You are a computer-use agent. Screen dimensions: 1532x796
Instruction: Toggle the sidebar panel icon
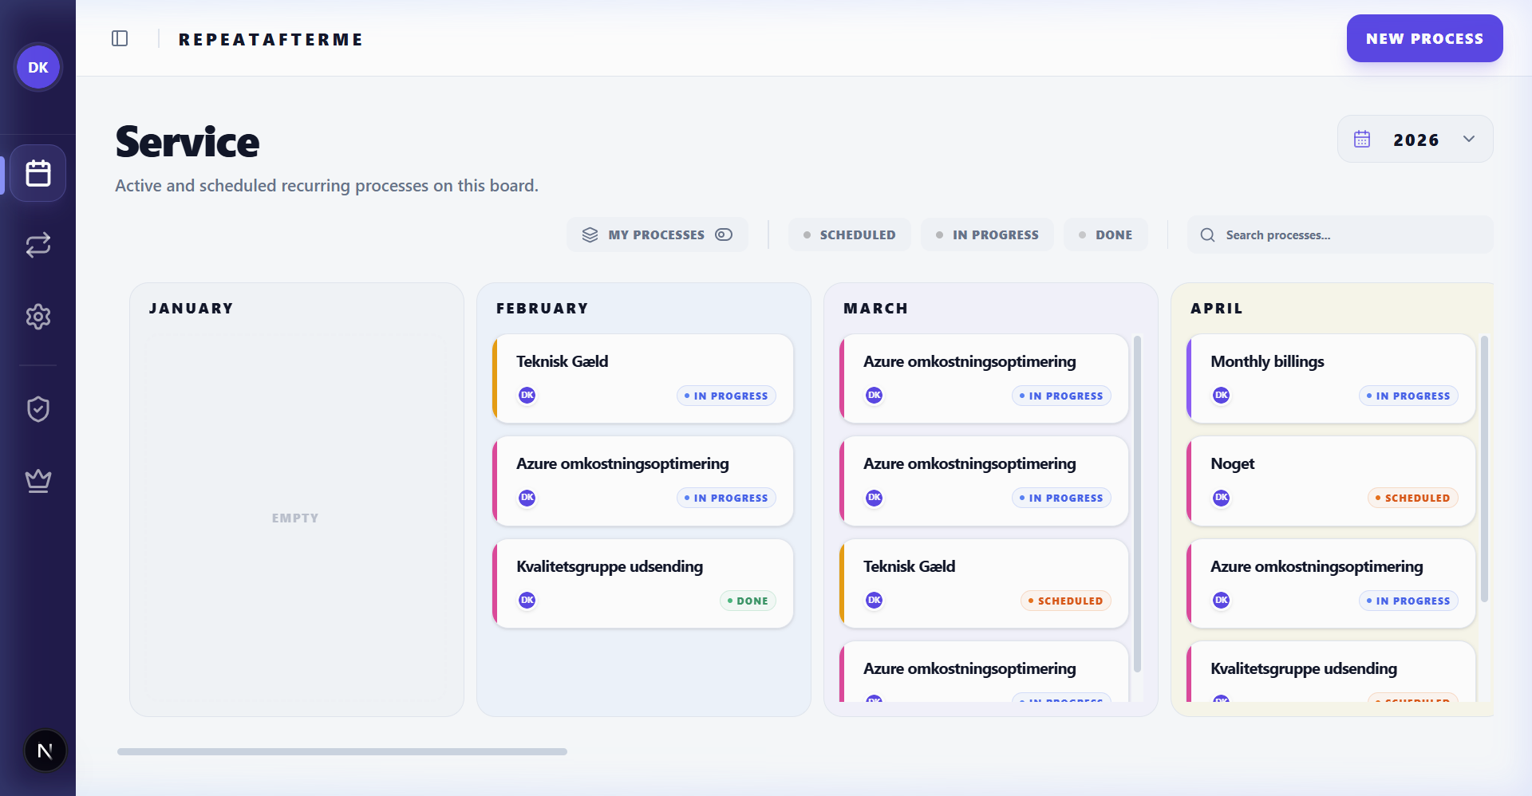pos(120,38)
